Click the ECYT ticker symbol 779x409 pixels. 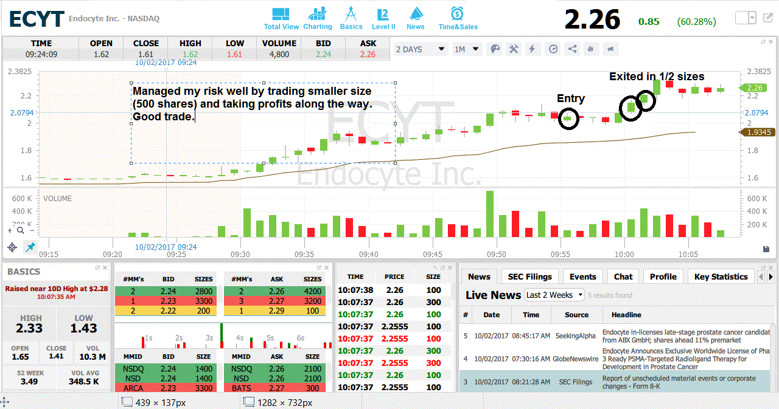(x=36, y=19)
